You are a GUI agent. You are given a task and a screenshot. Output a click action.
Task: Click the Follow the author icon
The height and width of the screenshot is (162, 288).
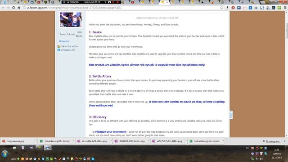59,46
